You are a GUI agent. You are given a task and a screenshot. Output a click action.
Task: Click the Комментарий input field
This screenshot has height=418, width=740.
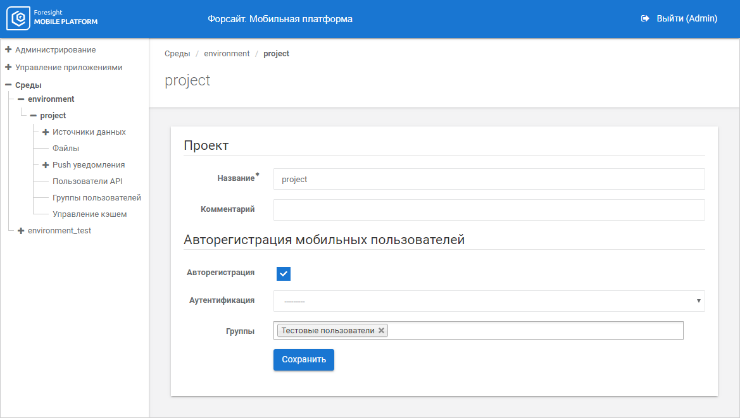click(x=489, y=210)
